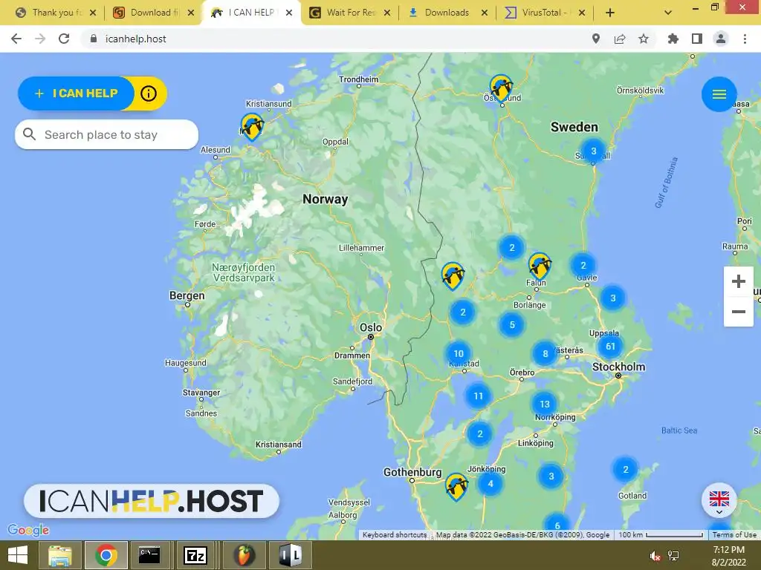Open a new browser tab

(610, 13)
